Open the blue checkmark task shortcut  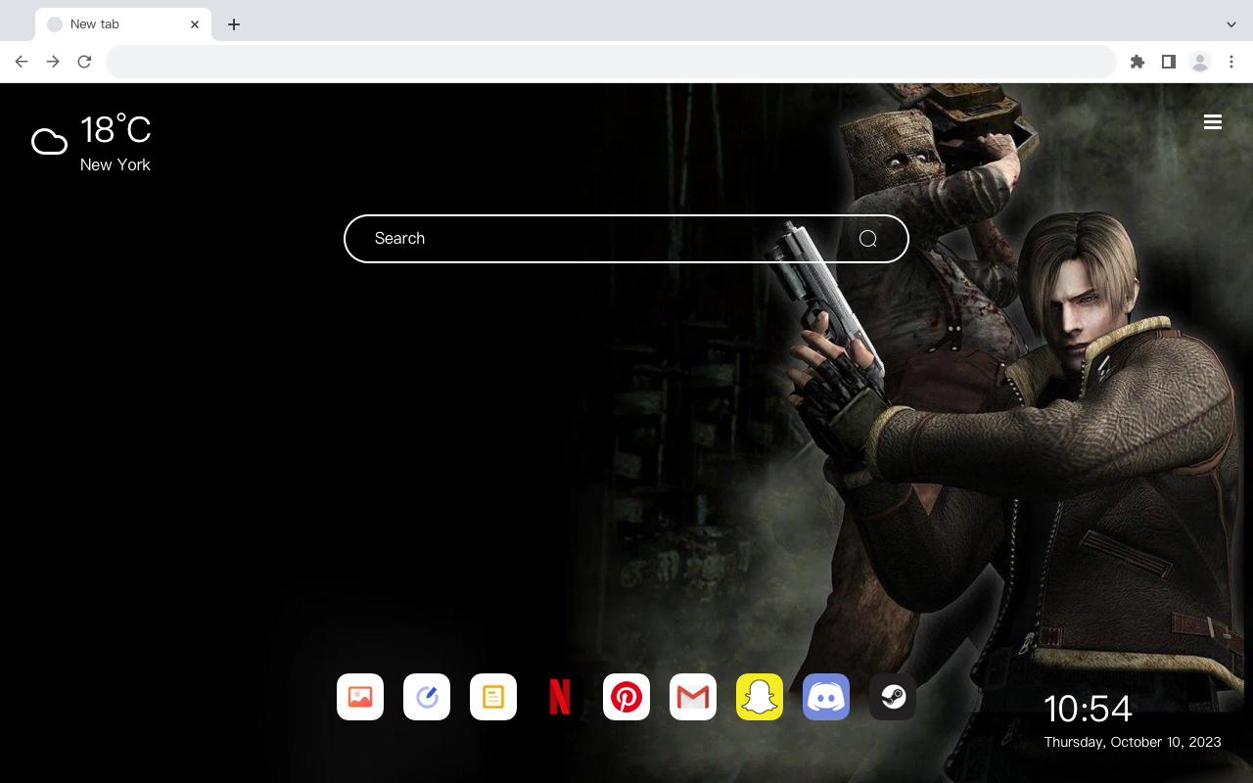pyautogui.click(x=427, y=697)
